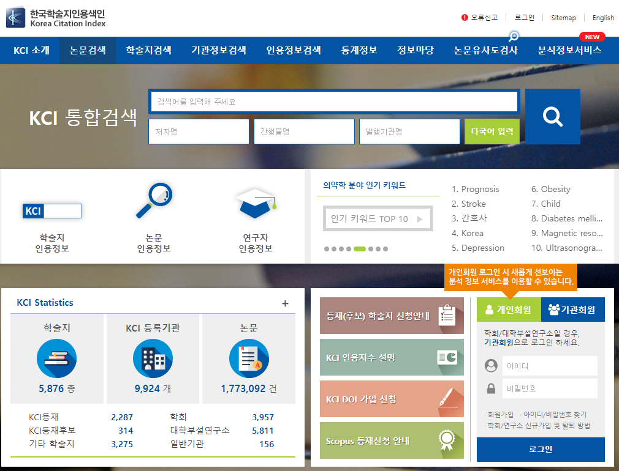Open the Sitemap link

tap(563, 18)
